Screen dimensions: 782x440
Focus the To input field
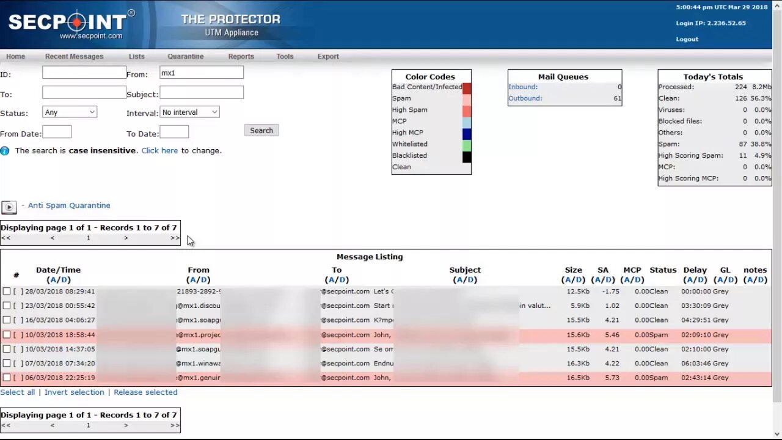tap(84, 93)
